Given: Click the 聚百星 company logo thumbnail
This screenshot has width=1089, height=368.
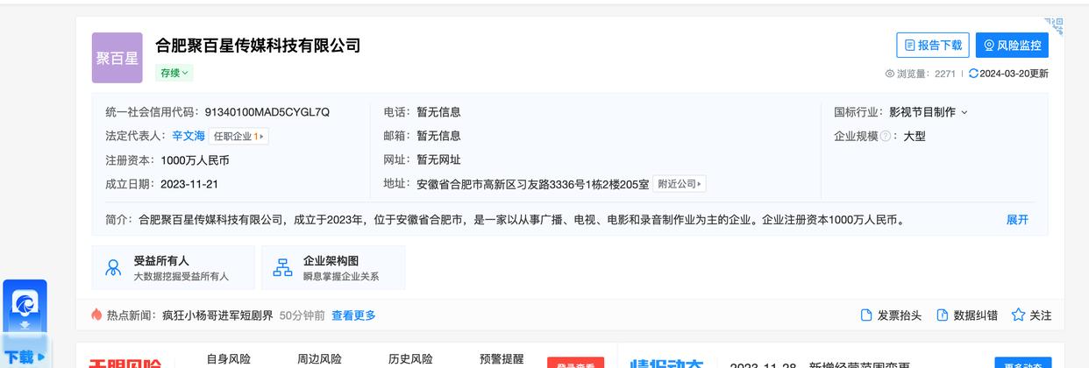Looking at the screenshot, I should click(117, 58).
